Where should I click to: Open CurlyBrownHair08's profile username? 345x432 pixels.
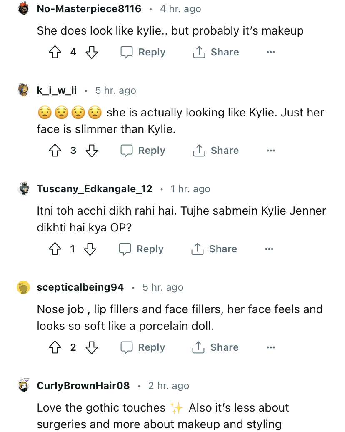[x=83, y=386]
